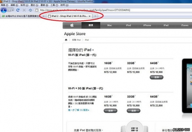Click the Wi-Fi + 3G 版 iPad (第一代) heading

[x=85, y=88]
